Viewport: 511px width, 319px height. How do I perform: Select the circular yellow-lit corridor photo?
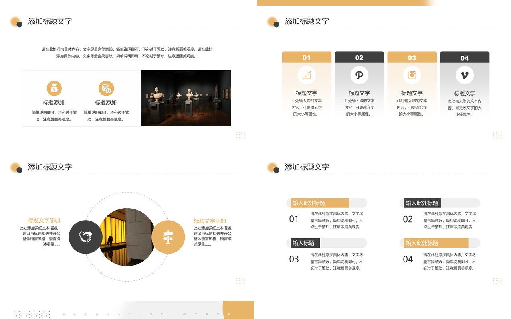pos(127,237)
